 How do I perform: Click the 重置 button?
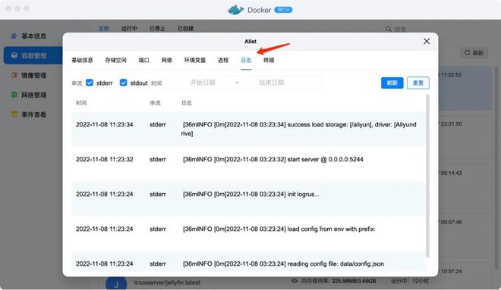[418, 83]
